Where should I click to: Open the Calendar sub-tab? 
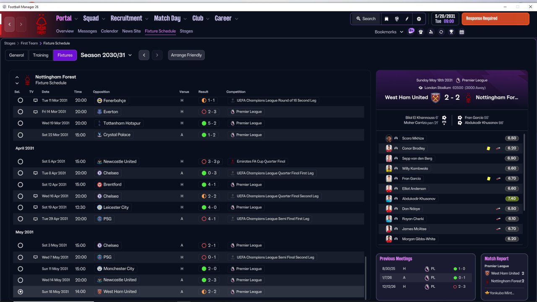tap(109, 31)
